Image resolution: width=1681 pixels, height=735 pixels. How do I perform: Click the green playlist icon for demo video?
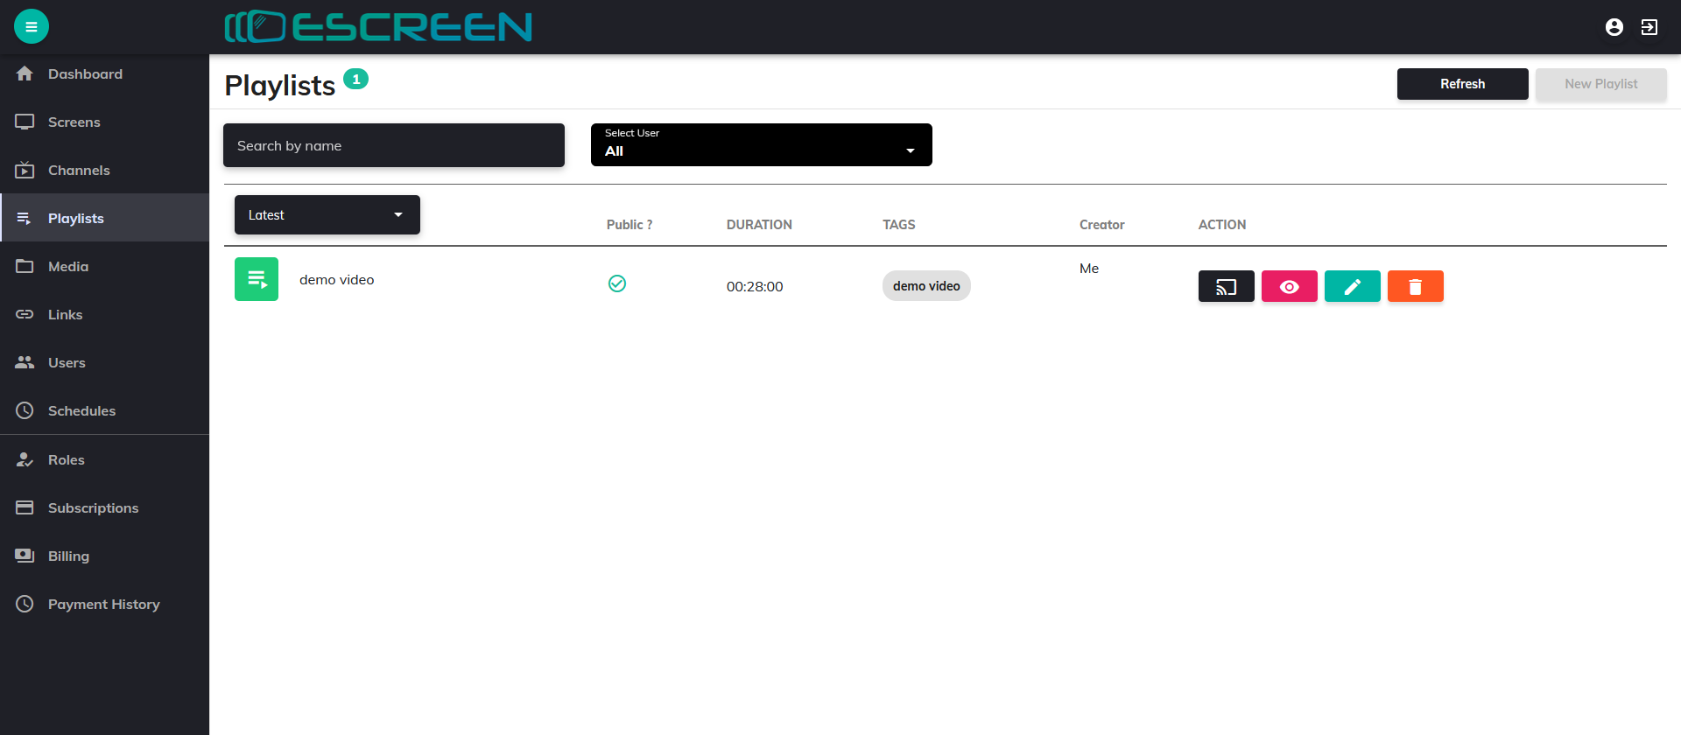click(257, 279)
